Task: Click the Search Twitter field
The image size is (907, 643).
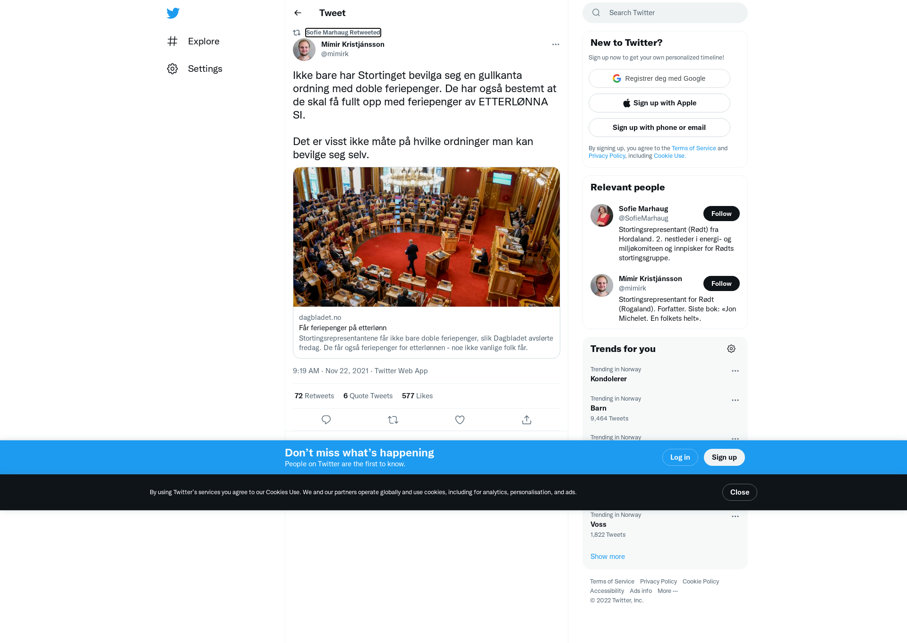Action: [x=665, y=13]
